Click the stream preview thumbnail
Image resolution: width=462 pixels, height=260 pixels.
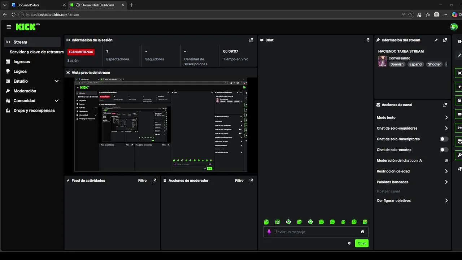[x=161, y=125]
